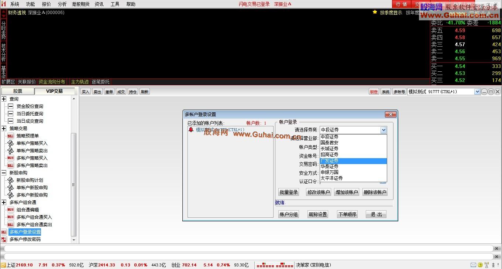502x269 pixels.
Task: Click gavel icon beside 多帐户新股申购
Action: pos(10,195)
